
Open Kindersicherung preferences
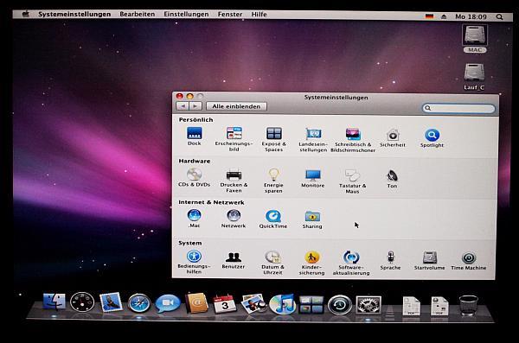pos(311,264)
